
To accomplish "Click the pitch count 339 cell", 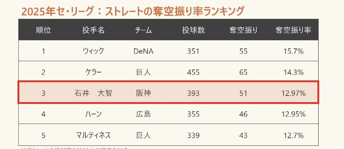I will pyautogui.click(x=193, y=135).
